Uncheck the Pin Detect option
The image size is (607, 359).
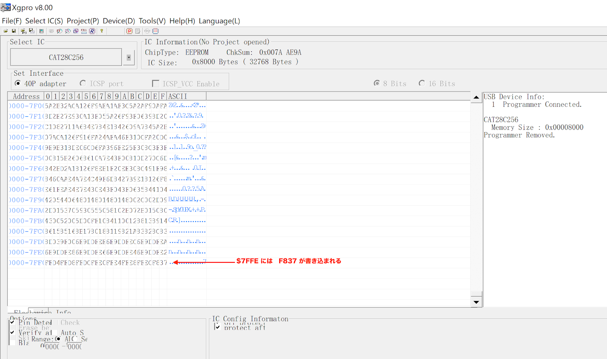click(x=13, y=322)
